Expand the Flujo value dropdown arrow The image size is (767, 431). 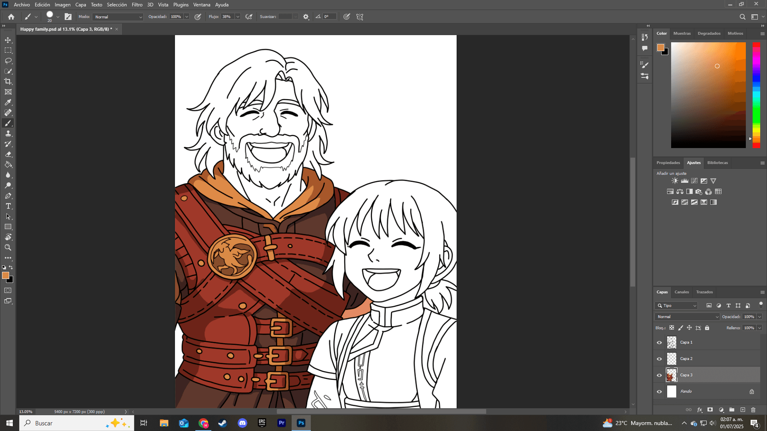point(238,17)
